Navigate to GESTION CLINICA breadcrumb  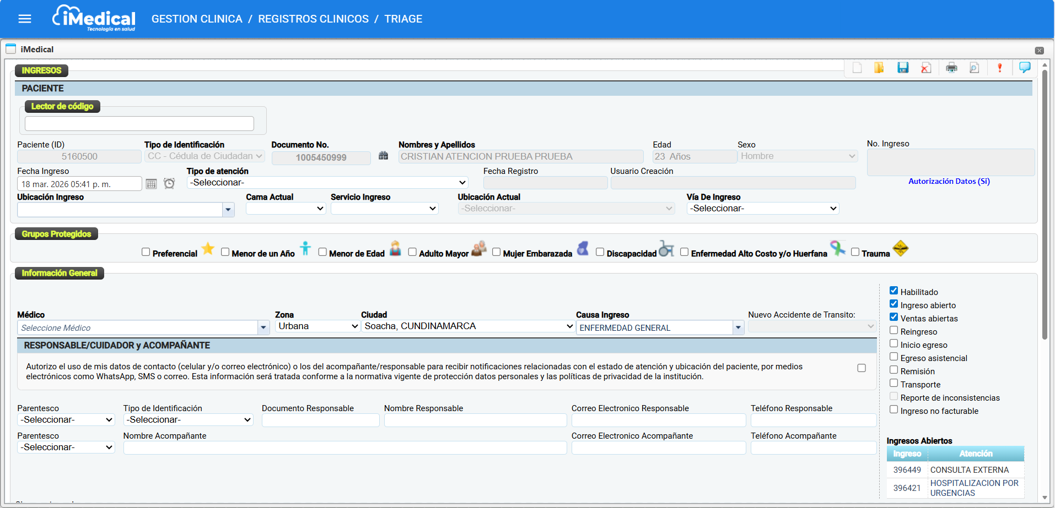click(197, 19)
